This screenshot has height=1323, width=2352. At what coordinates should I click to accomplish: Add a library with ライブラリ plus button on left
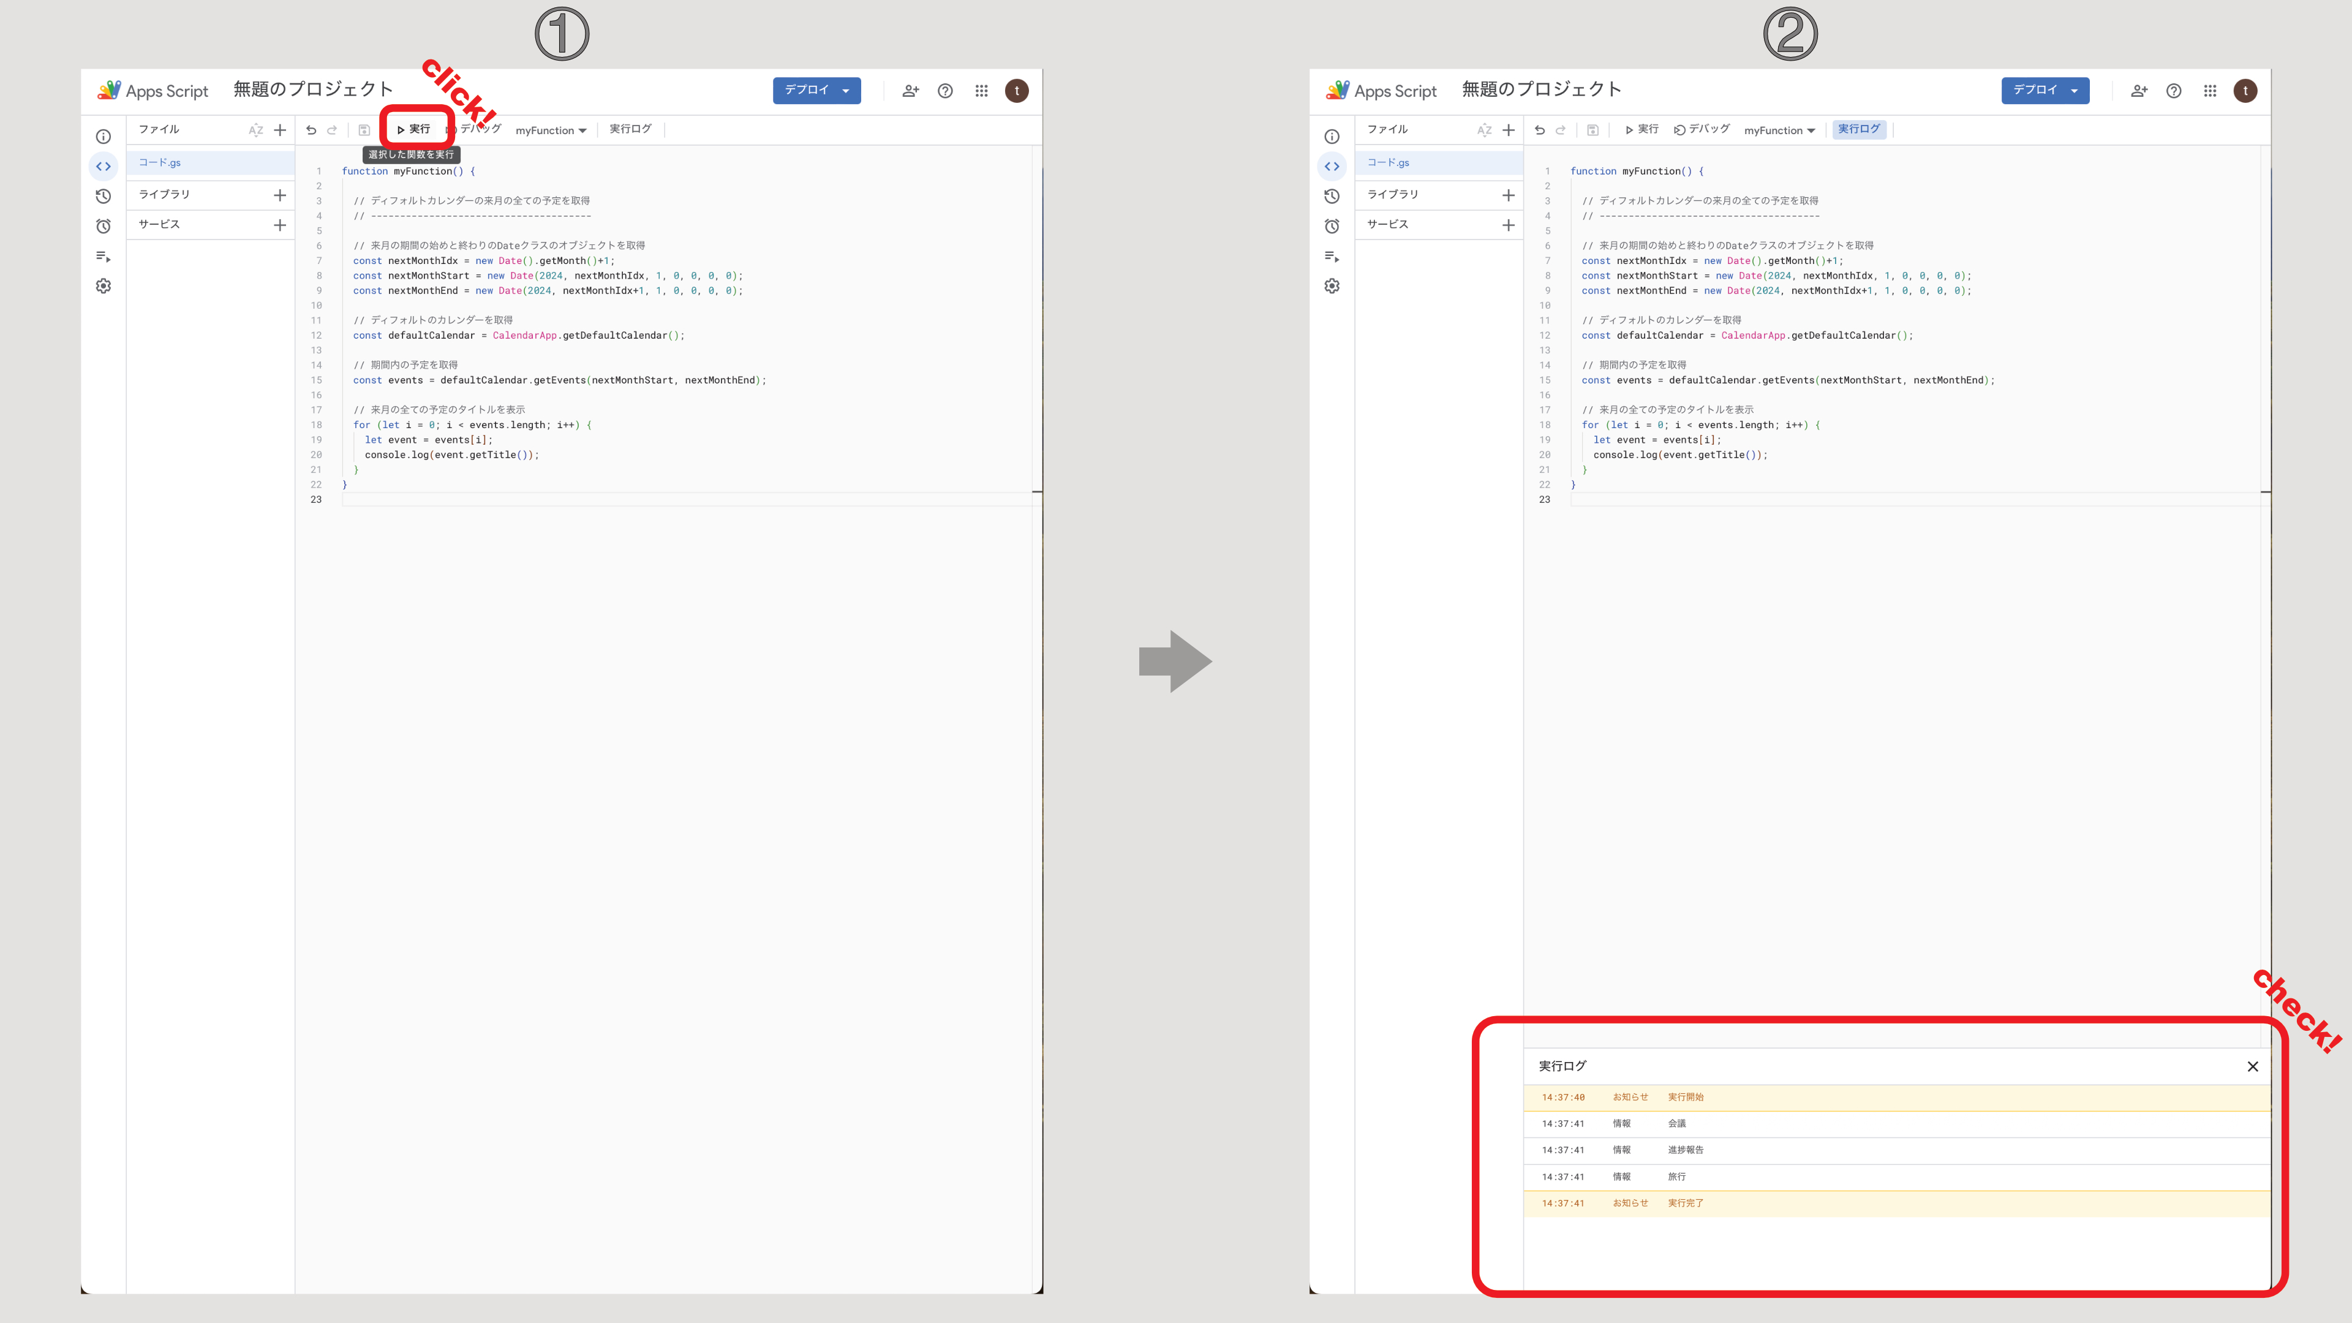[x=279, y=195]
